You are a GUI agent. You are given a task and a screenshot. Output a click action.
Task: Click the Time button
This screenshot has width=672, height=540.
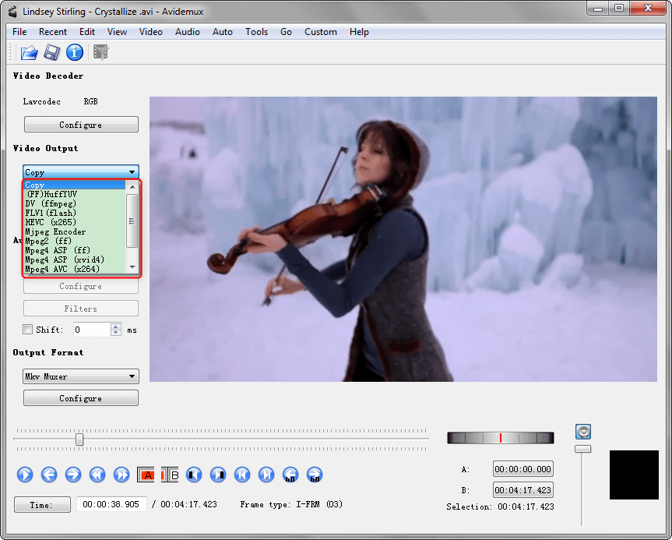coord(42,505)
